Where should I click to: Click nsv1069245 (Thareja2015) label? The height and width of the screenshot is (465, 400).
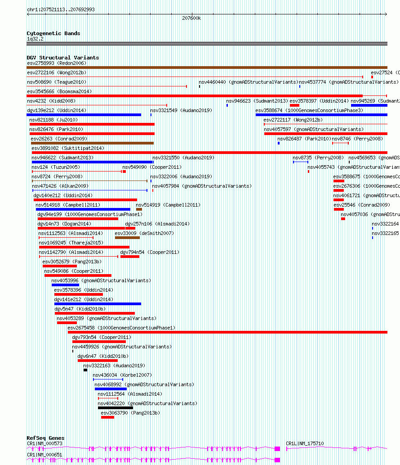click(x=71, y=244)
